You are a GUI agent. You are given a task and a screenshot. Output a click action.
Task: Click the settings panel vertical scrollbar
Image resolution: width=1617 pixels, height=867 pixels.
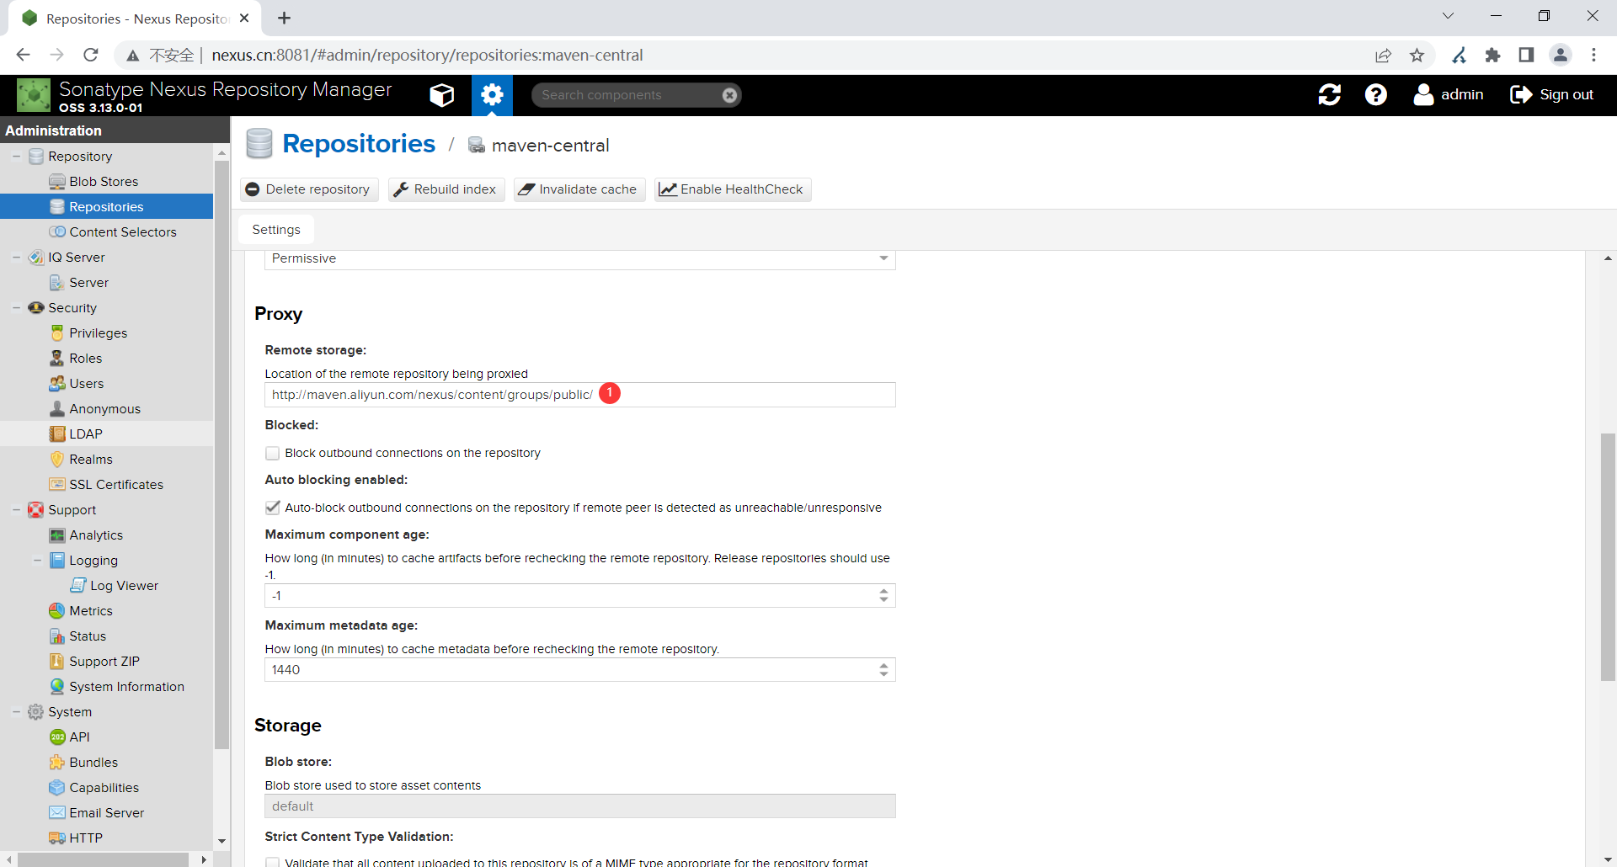click(1608, 556)
